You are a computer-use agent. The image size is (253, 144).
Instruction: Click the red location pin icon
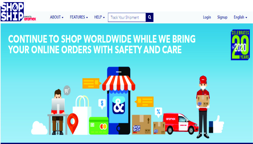73,123
